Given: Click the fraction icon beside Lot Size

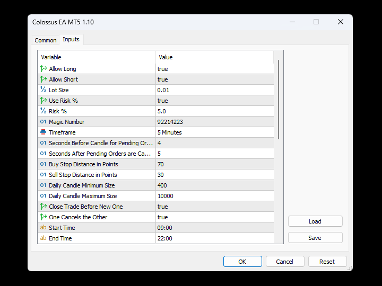Looking at the screenshot, I should tap(44, 90).
